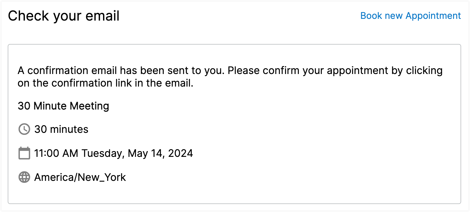Click the calendar date icon
470x212 pixels.
[x=24, y=153]
